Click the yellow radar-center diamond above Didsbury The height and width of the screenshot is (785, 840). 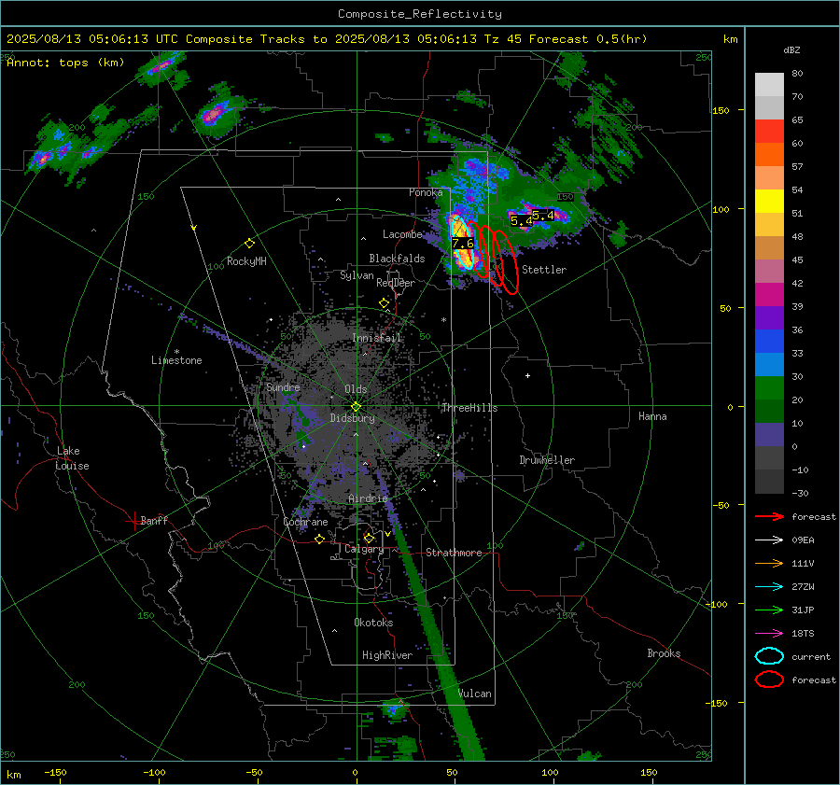(356, 407)
